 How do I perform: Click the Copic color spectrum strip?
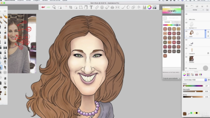(x=172, y=25)
